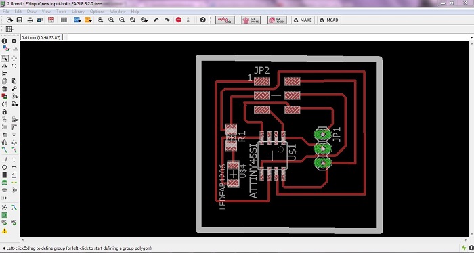The image size is (474, 253).
Task: Open the design block/sheet icon
Action: (x=64, y=20)
